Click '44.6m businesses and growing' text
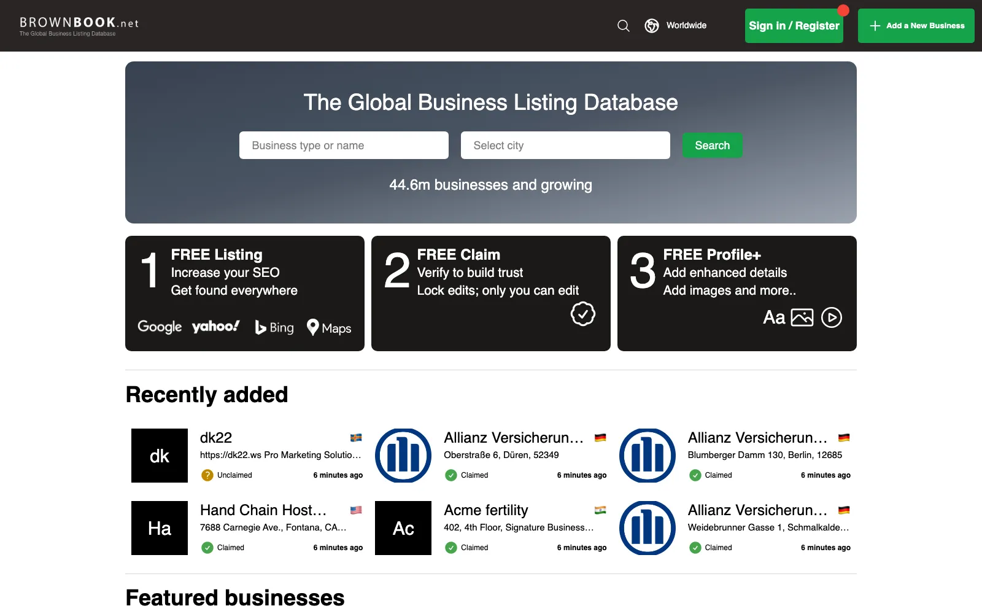 point(491,185)
